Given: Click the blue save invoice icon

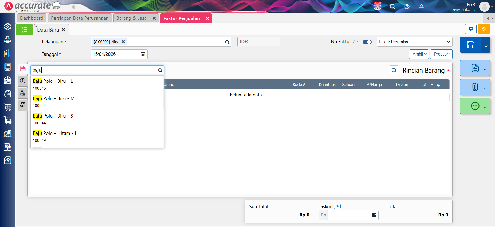Looking at the screenshot, I should point(470,45).
